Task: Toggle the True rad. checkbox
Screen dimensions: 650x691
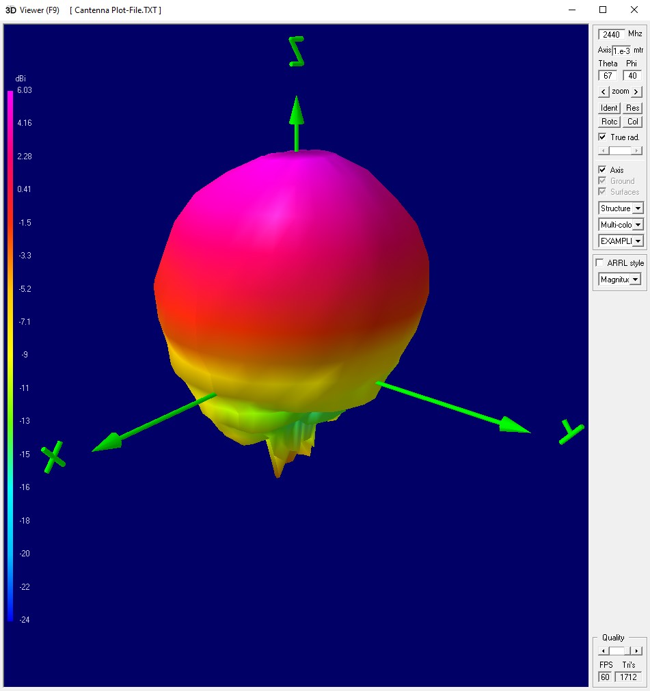Action: tap(602, 137)
